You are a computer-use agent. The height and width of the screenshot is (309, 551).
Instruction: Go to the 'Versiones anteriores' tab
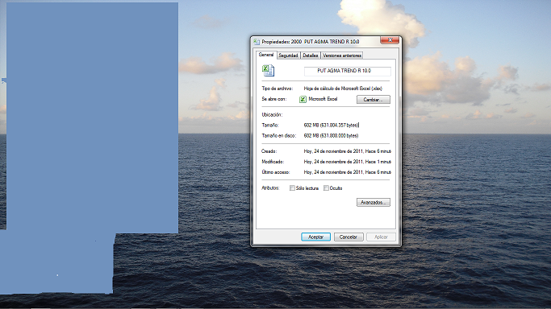pos(342,56)
